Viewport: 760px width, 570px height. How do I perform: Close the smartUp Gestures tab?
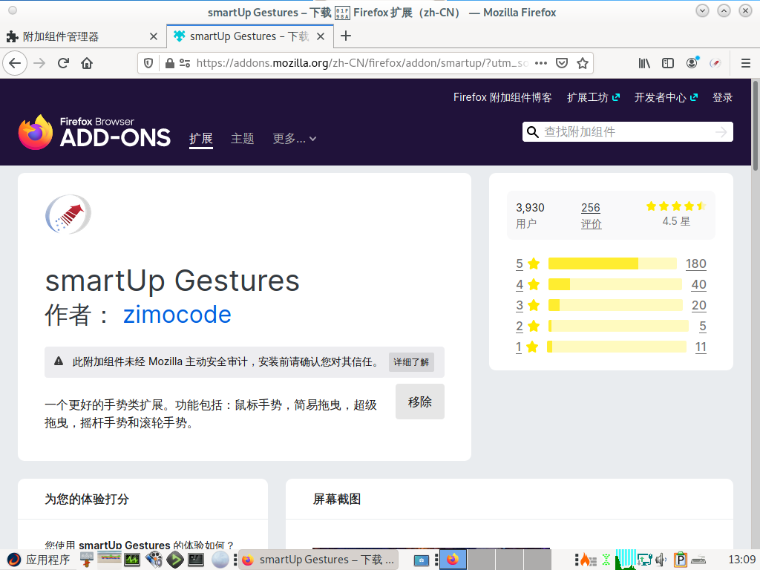(321, 36)
